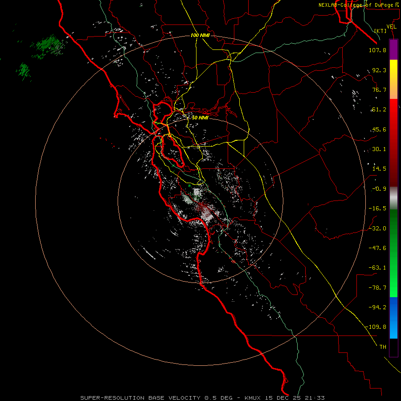Click the 45.6 scale value
401x401 pixels.
pos(379,129)
